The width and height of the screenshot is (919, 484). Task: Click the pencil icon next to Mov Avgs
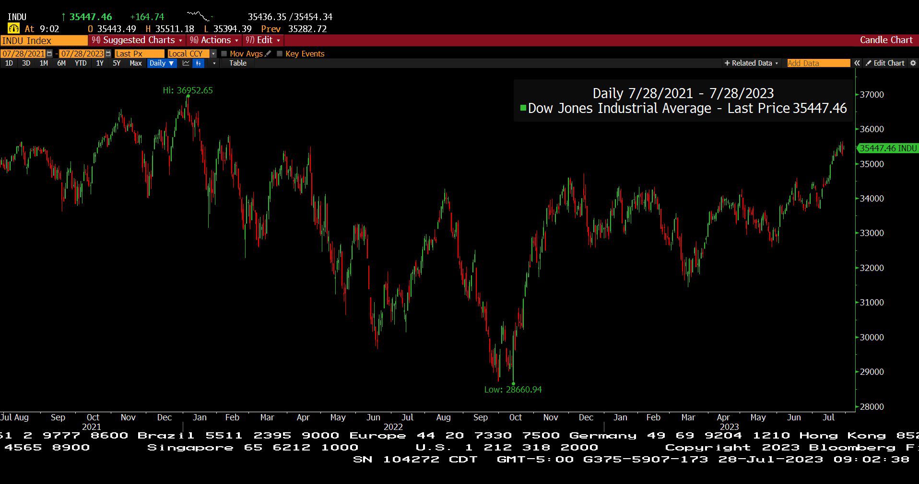[x=268, y=54]
